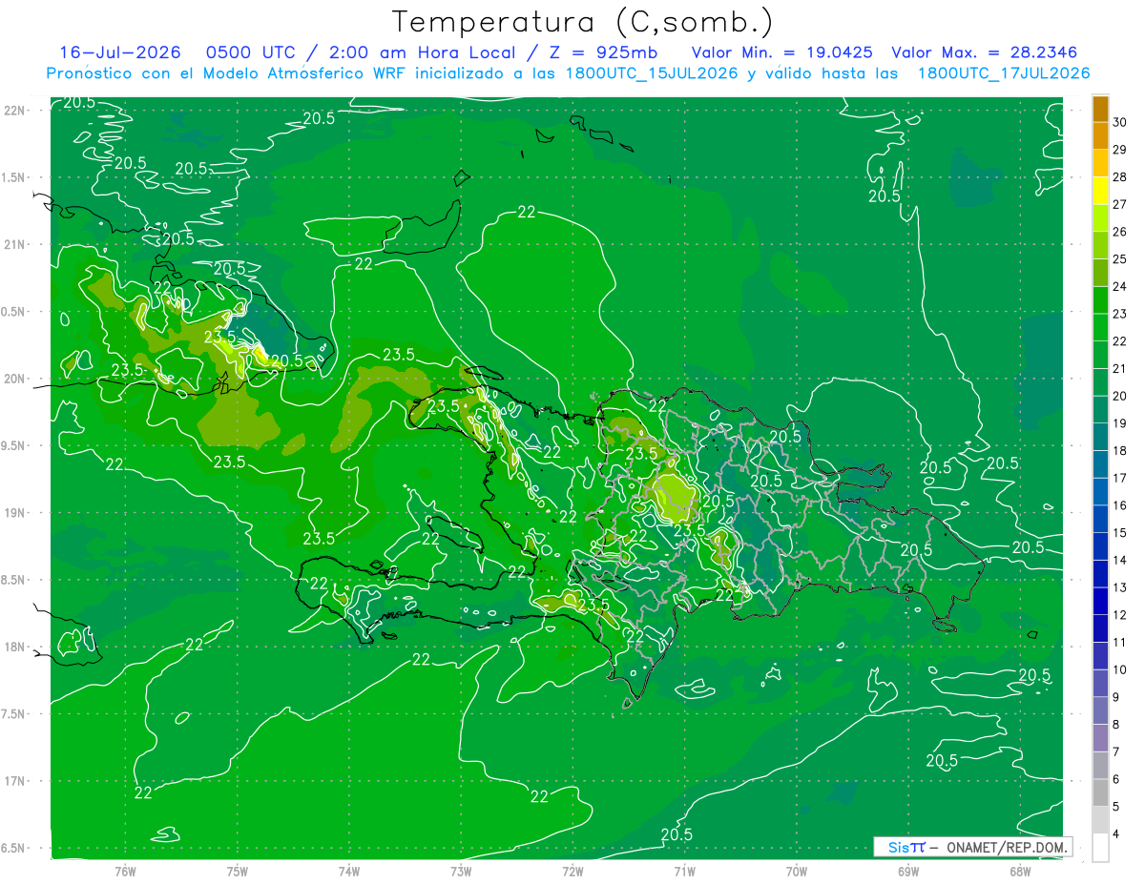
Task: Click "Valor Max. = 28.2346" readout
Action: click(984, 52)
